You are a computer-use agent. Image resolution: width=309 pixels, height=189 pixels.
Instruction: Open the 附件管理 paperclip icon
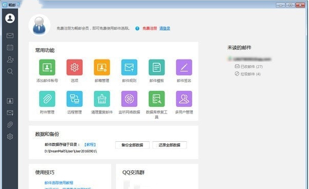pos(47,99)
